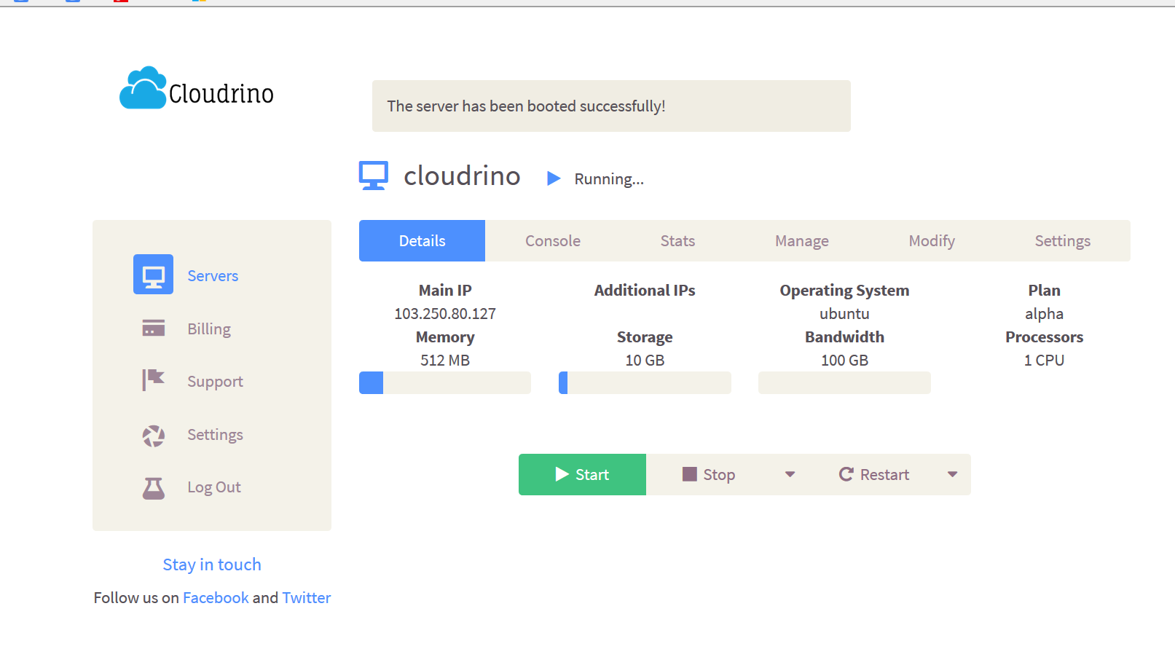Click the Memory usage progress bar
Image resolution: width=1175 pixels, height=657 pixels.
coord(445,383)
